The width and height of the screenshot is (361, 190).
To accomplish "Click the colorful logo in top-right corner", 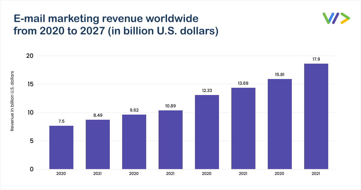I will (x=336, y=18).
